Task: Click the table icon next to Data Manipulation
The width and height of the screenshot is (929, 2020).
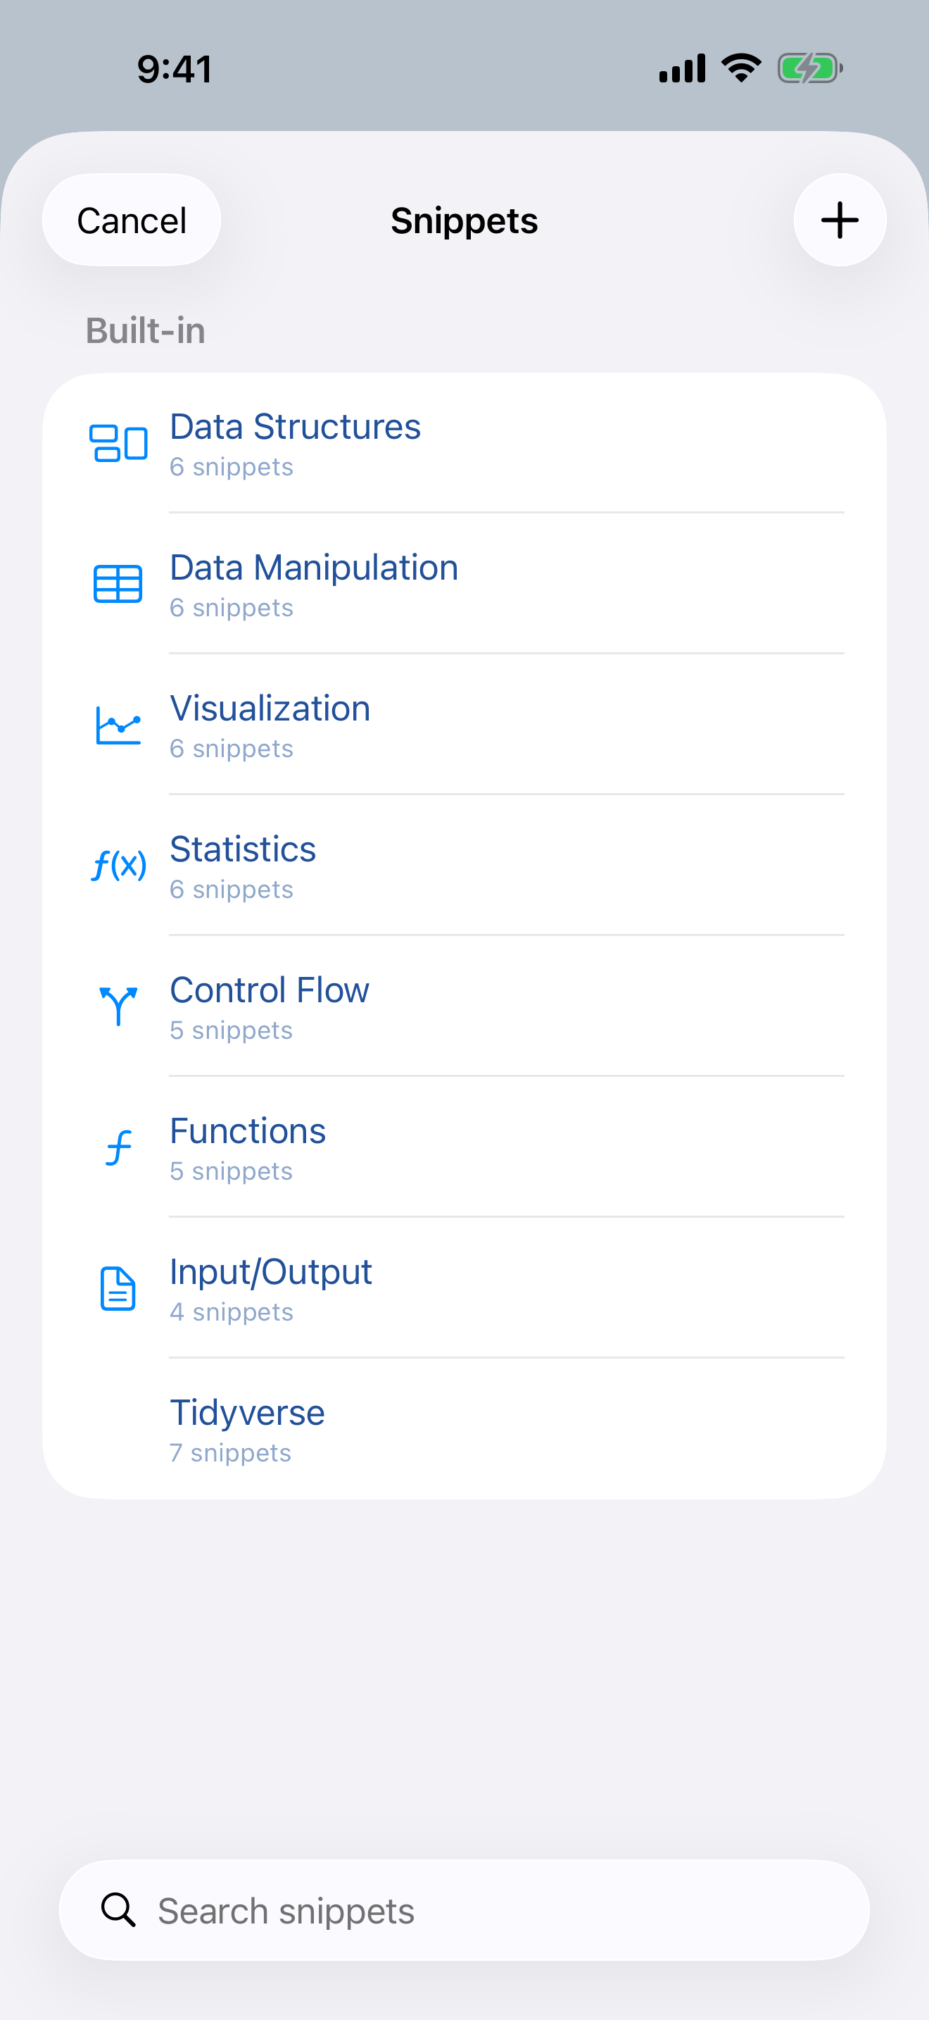Action: [x=116, y=583]
